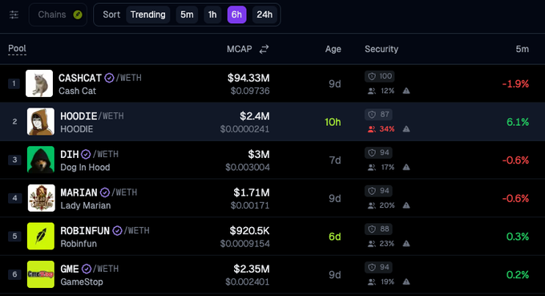Click rank number 1 badge
This screenshot has height=296, width=545.
14,83
